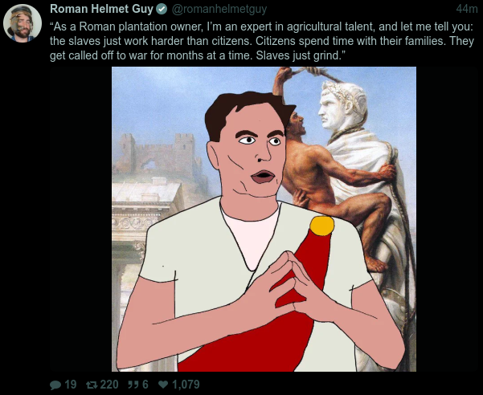Click the Roman Helmet Guy display name
The image size is (483, 395).
101,9
